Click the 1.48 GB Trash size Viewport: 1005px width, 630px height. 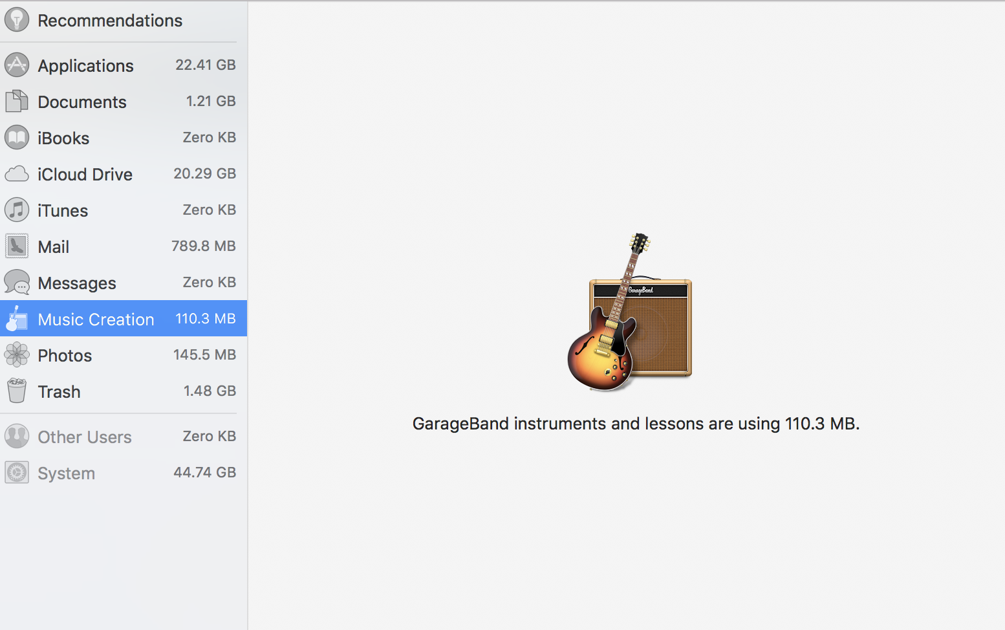click(x=210, y=391)
